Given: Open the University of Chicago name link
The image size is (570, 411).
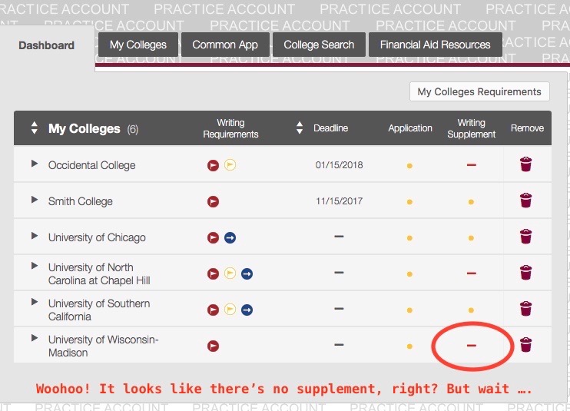Looking at the screenshot, I should coord(97,237).
